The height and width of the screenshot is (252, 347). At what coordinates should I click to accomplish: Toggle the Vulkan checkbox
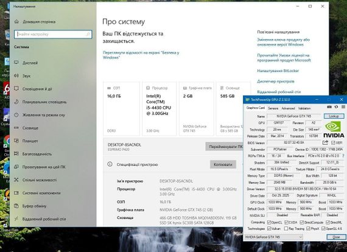coord(269,228)
